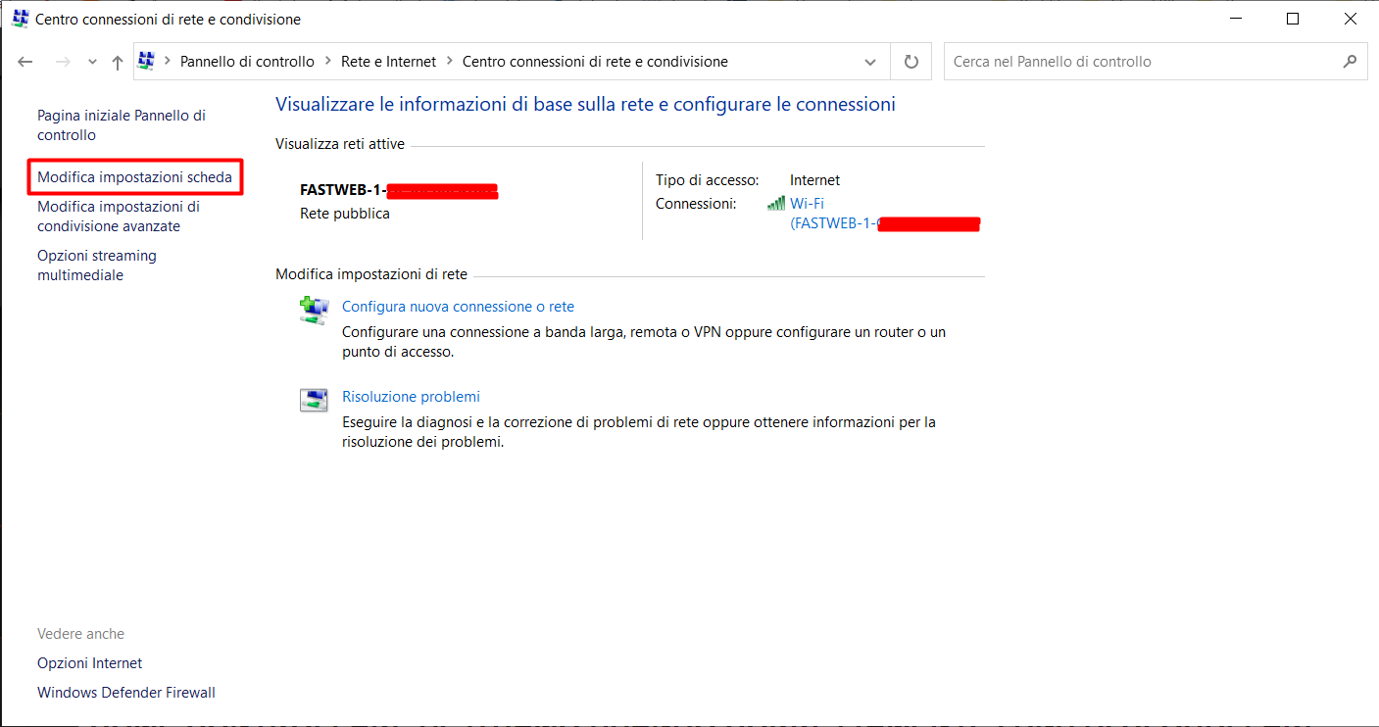Click the new connection setup icon

coord(315,310)
